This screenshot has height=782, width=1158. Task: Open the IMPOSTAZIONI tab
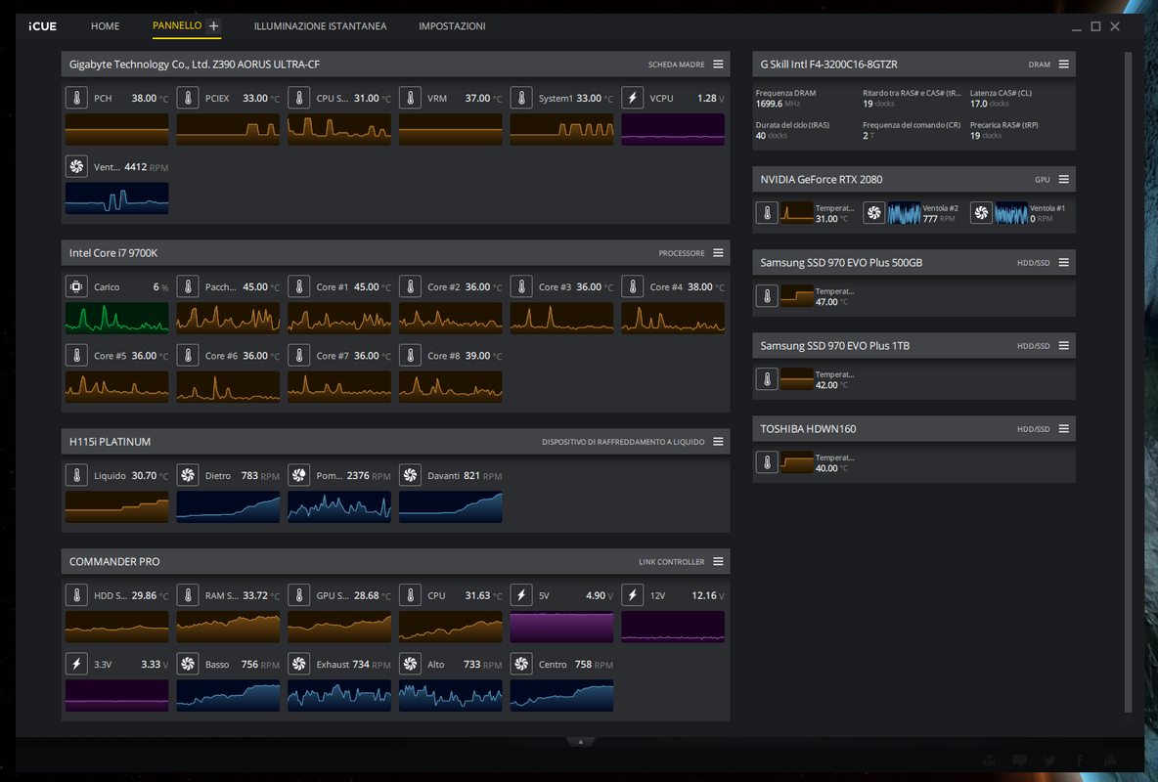click(x=452, y=25)
